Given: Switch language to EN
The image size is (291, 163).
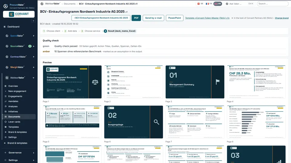Looking at the screenshot, I should 218,4.
